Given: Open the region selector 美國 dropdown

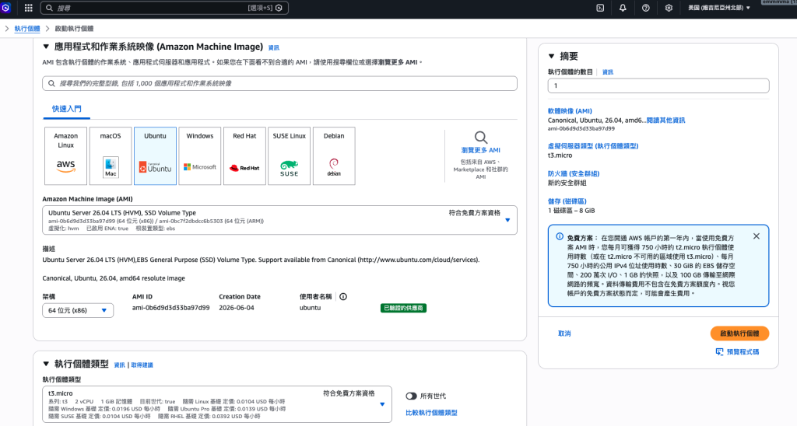Looking at the screenshot, I should 719,8.
